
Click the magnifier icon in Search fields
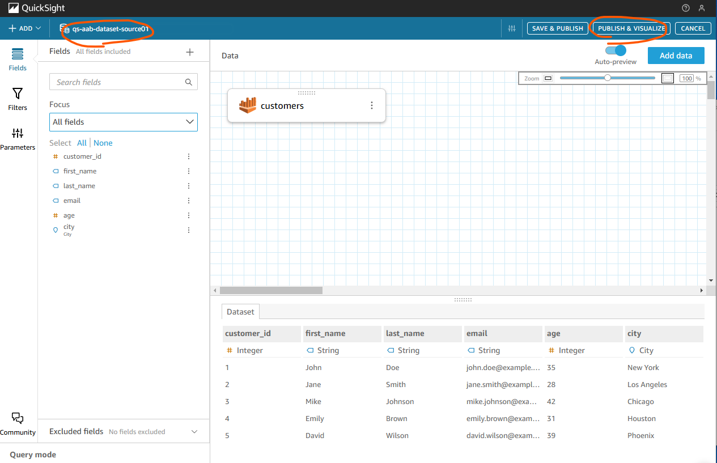(189, 82)
